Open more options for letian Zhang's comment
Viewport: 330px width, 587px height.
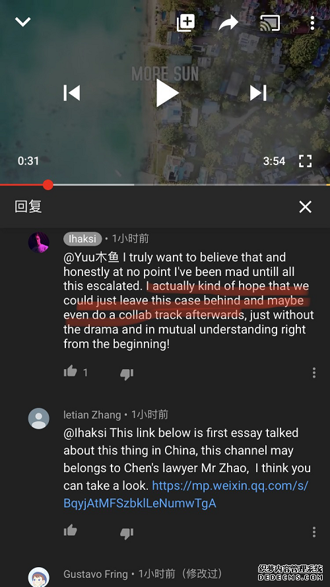coord(314,532)
